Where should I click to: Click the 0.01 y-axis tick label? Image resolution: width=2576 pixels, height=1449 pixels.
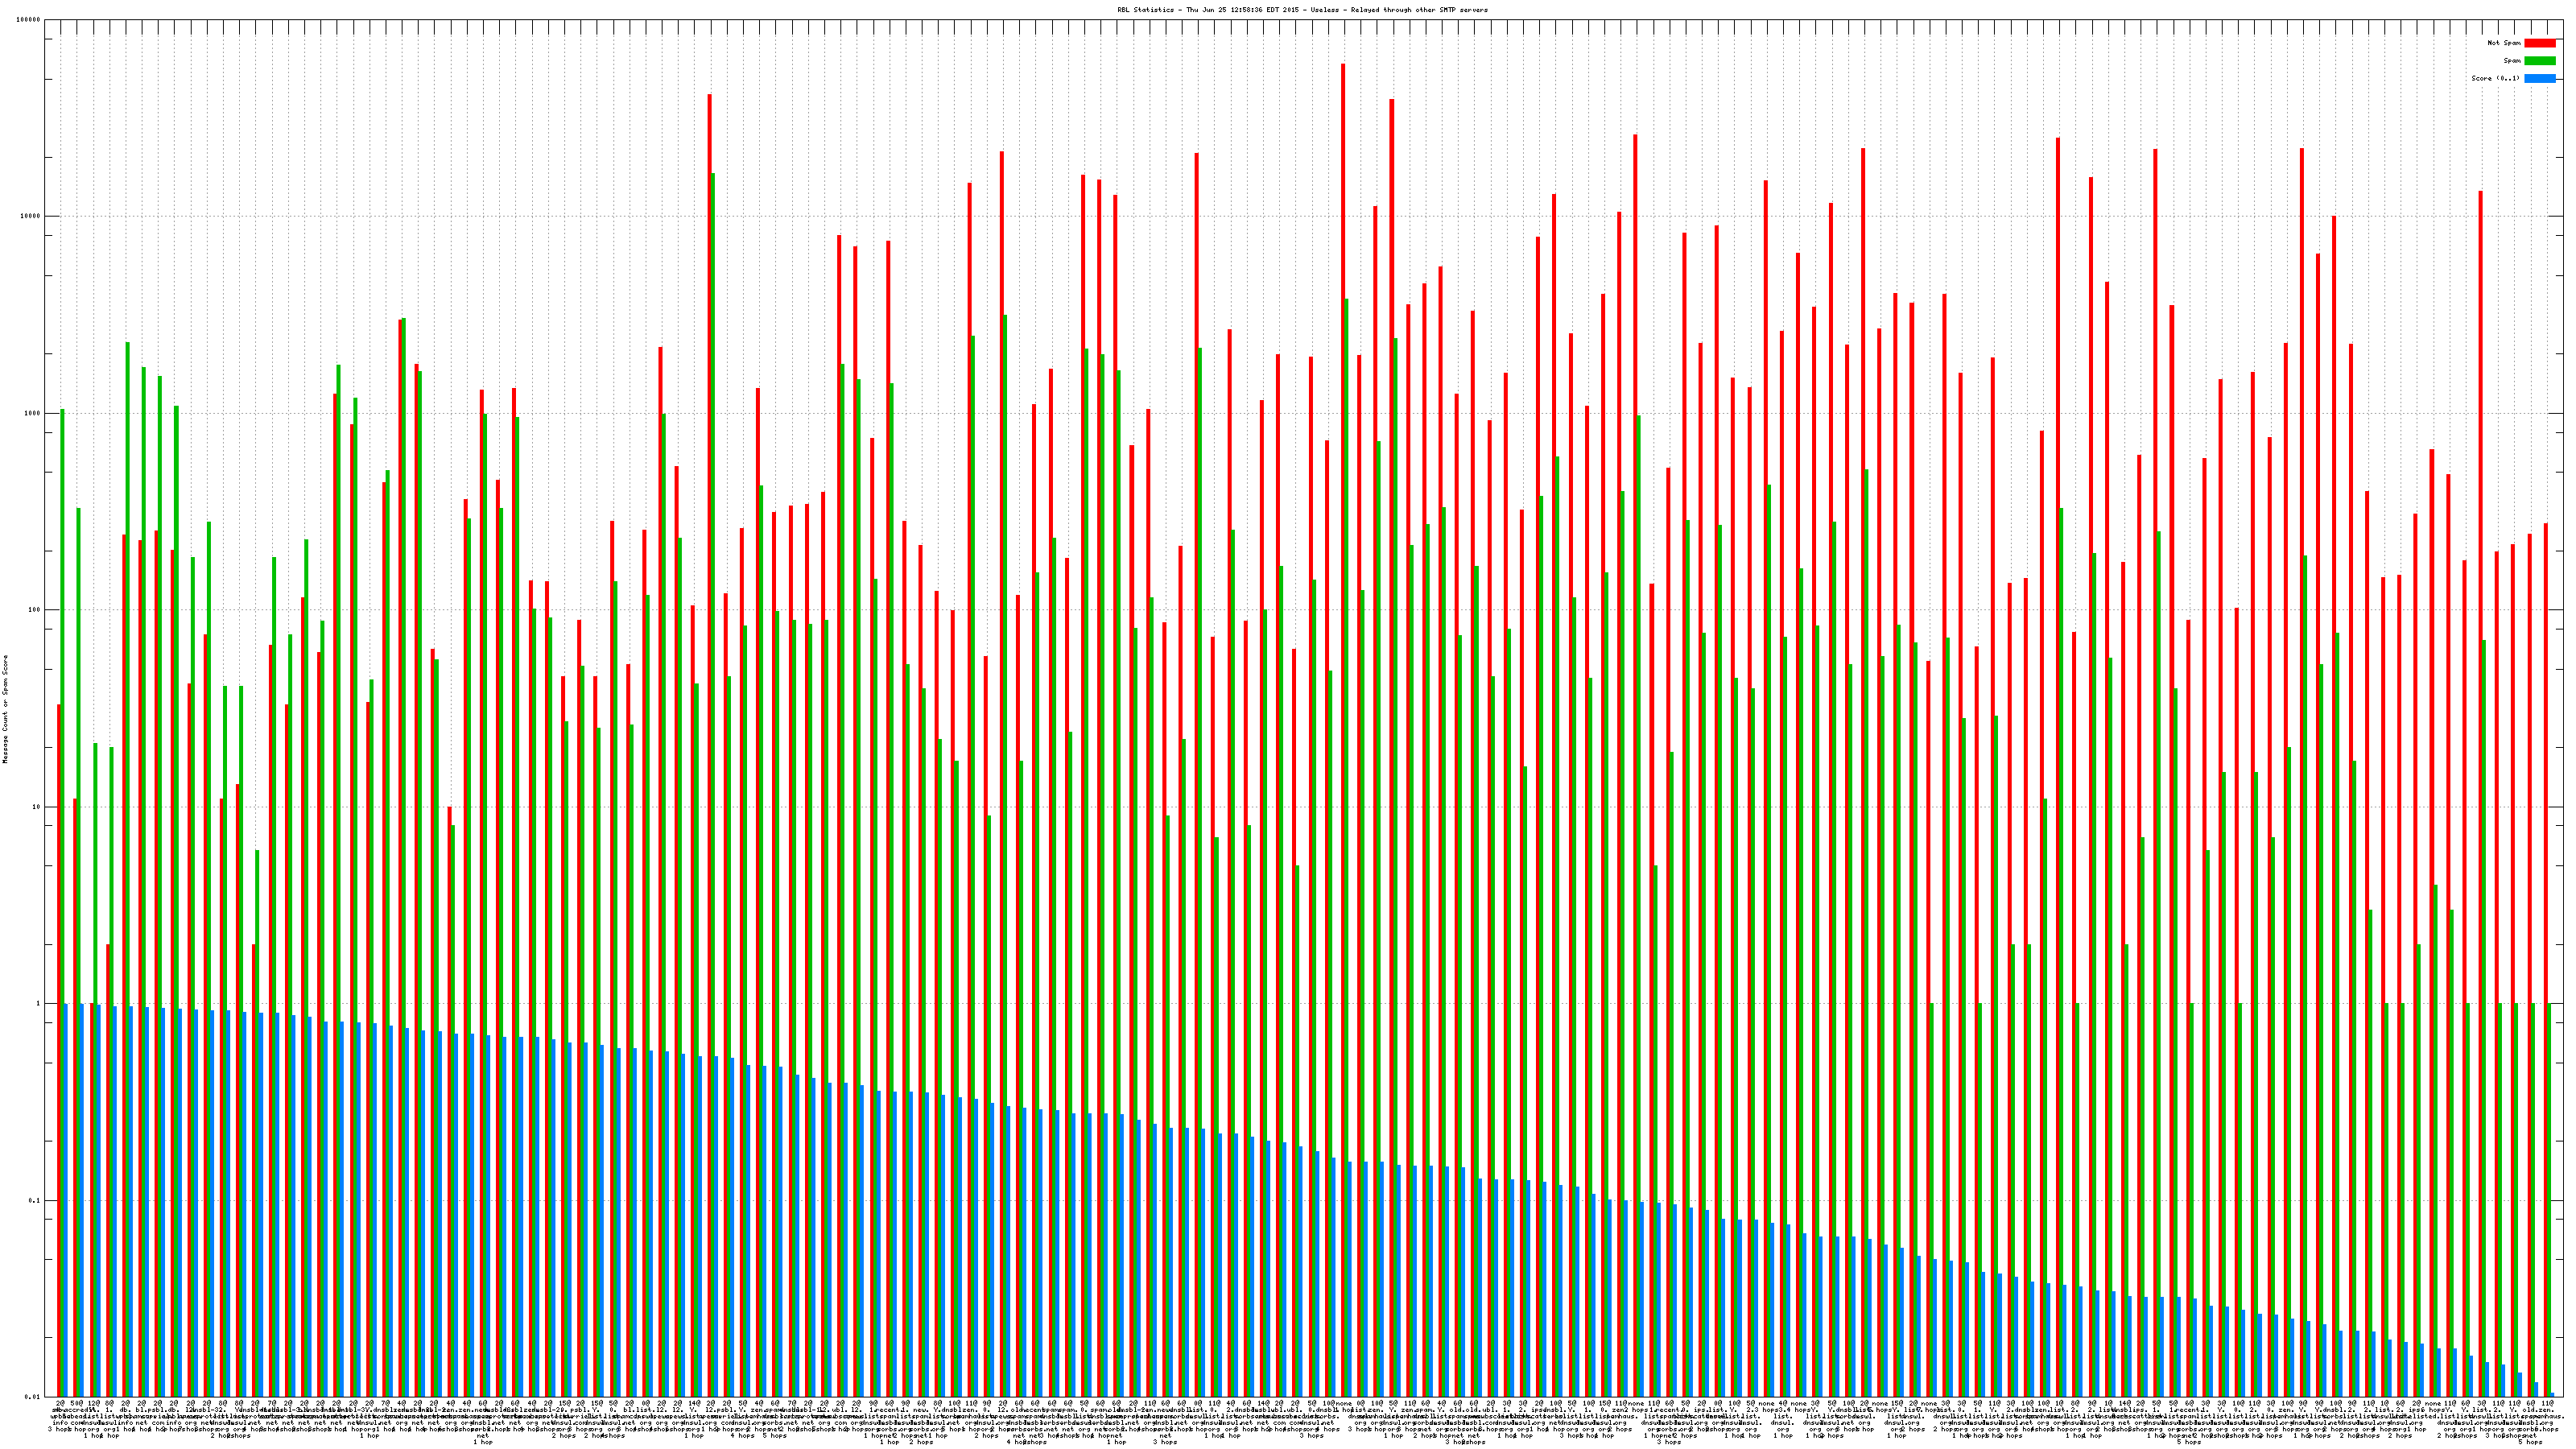pos(33,1396)
